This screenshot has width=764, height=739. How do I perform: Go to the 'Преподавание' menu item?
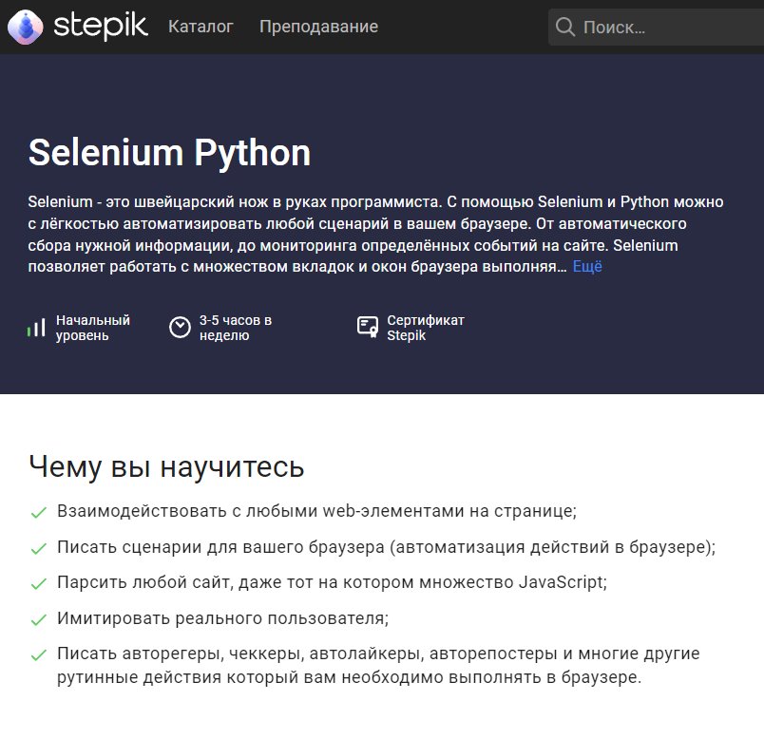[x=318, y=27]
